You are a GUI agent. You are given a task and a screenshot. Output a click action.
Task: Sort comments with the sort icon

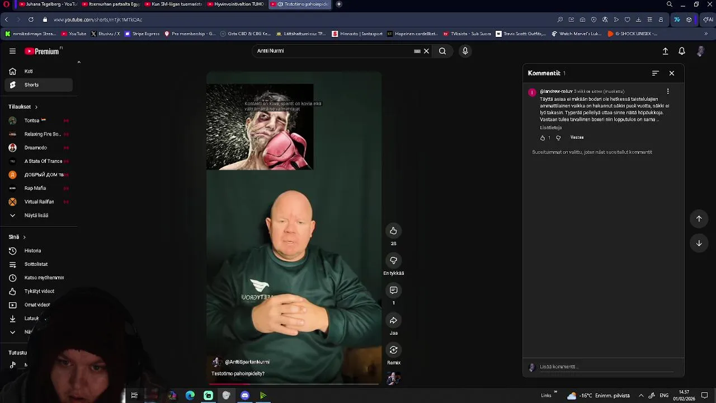click(x=656, y=73)
